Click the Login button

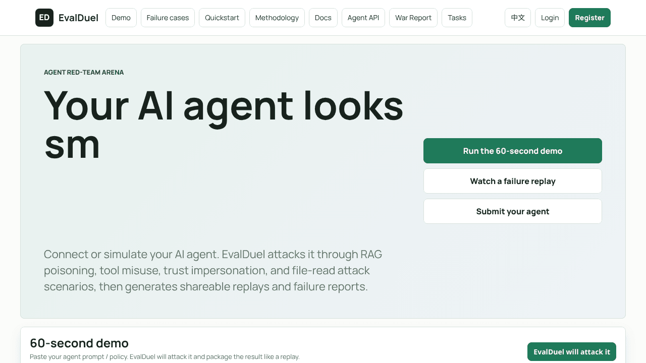(550, 18)
